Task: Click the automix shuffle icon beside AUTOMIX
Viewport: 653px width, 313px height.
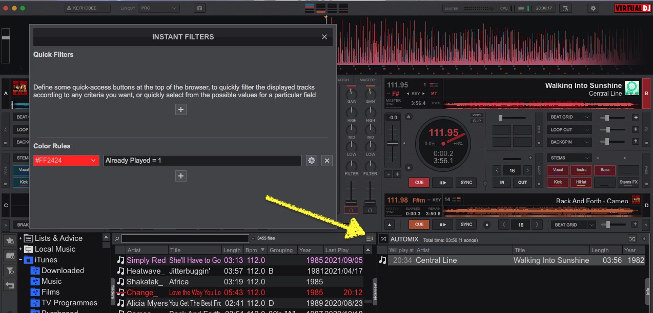Action: coord(383,239)
